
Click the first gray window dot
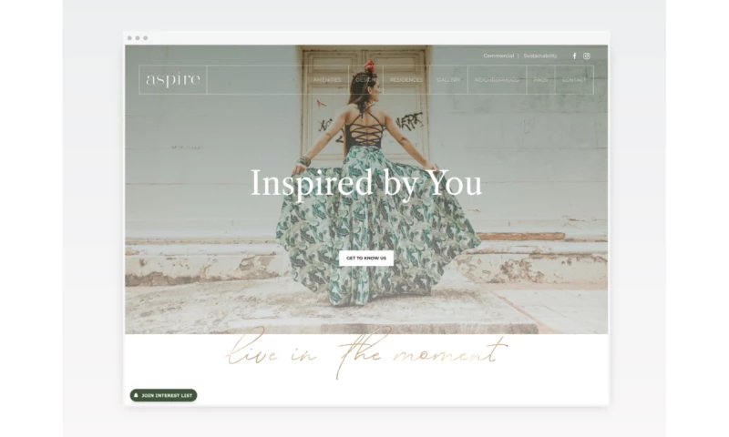pyautogui.click(x=129, y=38)
